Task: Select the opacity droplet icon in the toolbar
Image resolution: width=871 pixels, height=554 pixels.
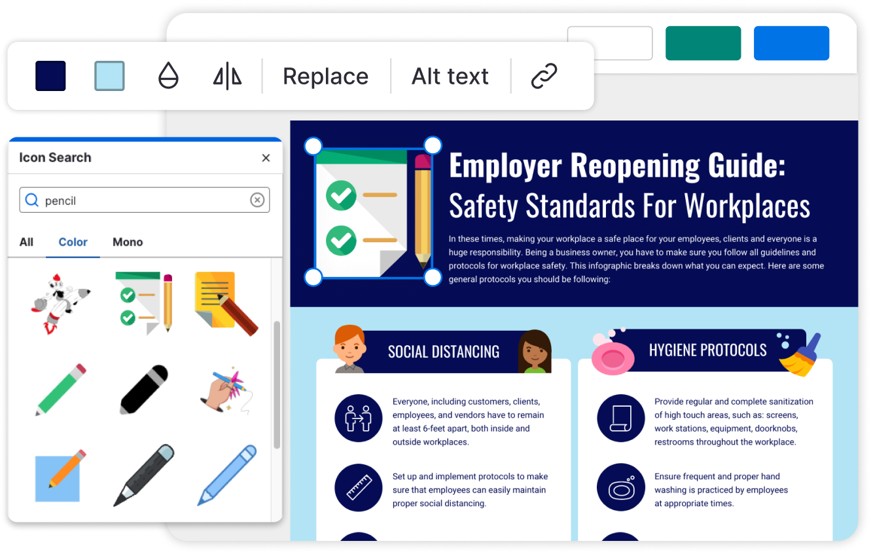Action: [x=168, y=76]
